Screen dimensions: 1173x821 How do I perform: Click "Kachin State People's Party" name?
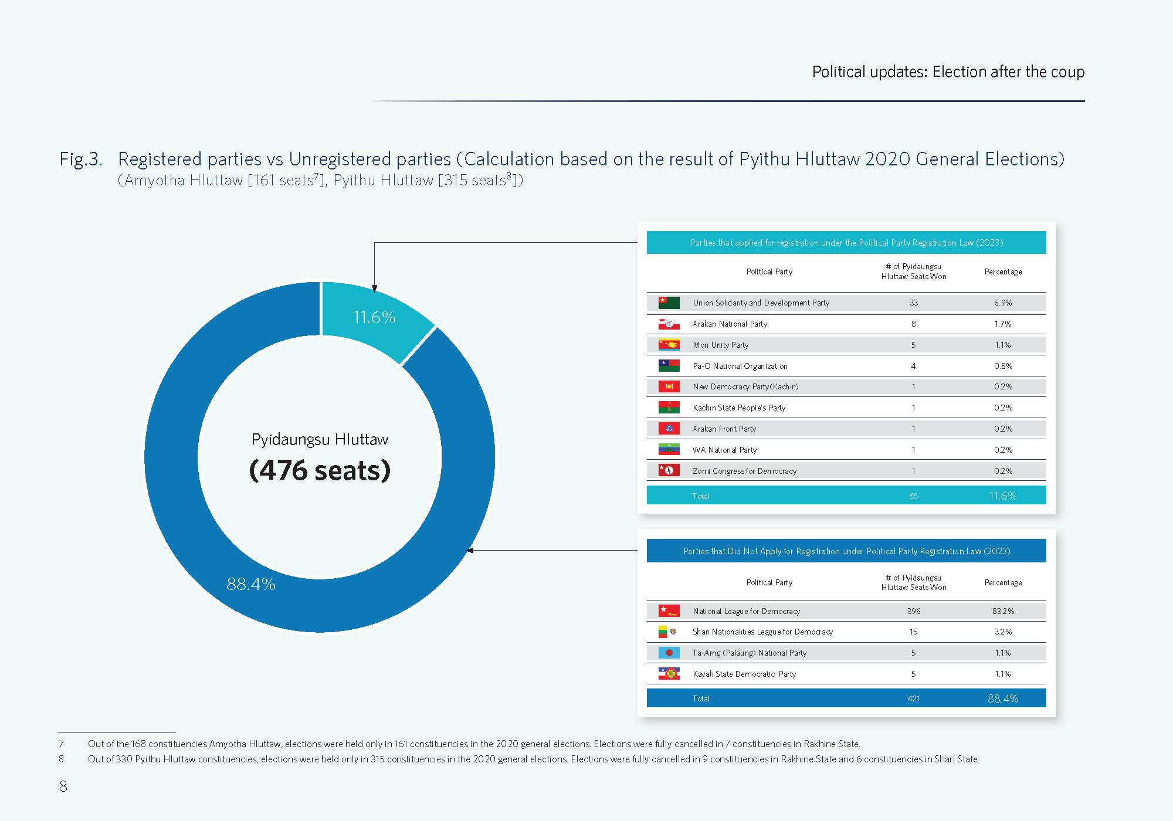pos(739,408)
